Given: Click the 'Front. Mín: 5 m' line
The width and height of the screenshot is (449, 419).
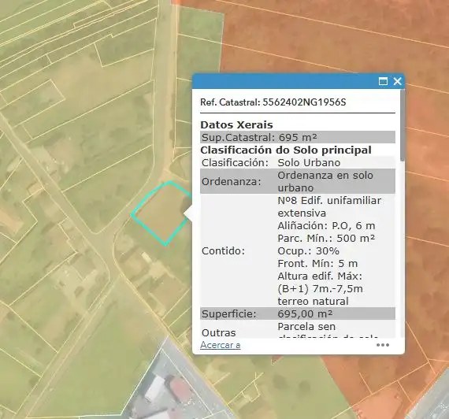Looking at the screenshot, I should 317,264.
